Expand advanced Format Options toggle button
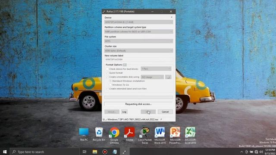276x155 pixels. 125,65
